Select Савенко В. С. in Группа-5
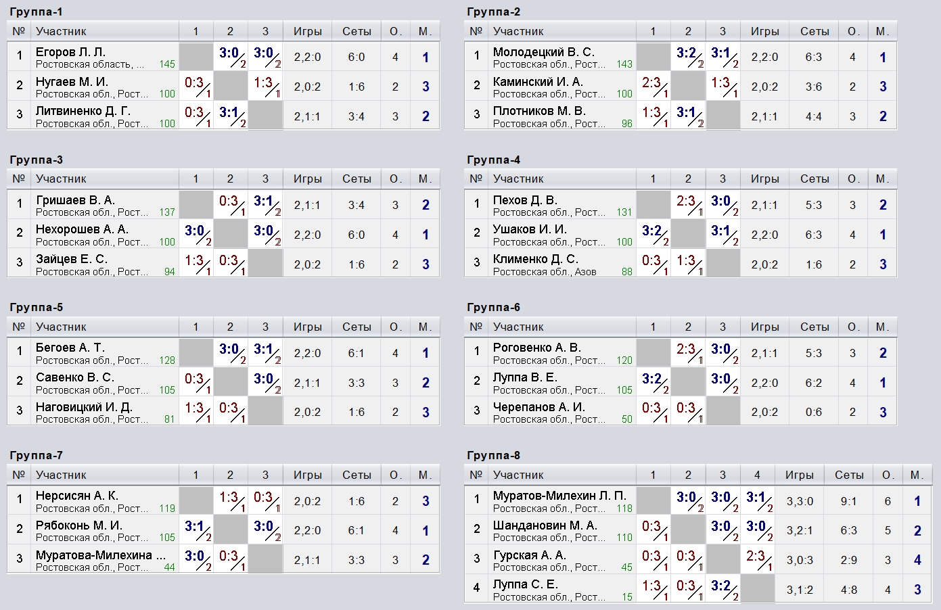941x610 pixels. [x=74, y=377]
